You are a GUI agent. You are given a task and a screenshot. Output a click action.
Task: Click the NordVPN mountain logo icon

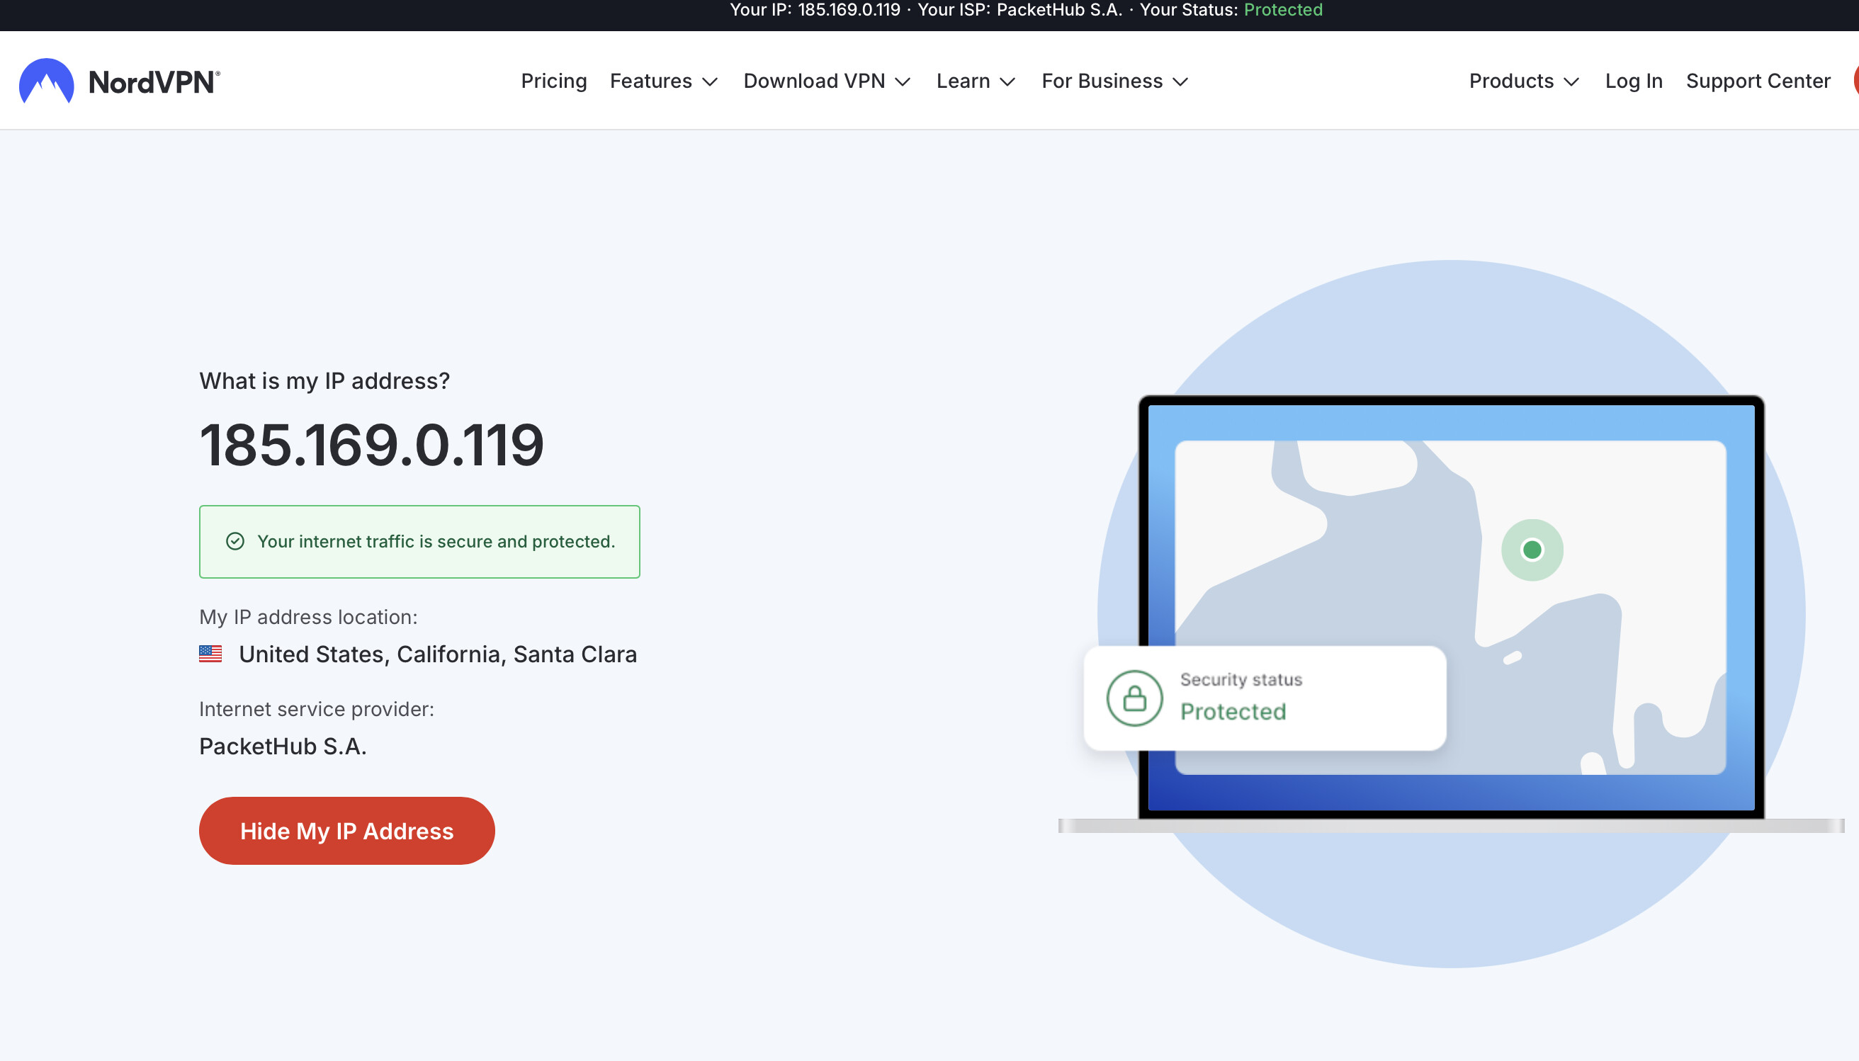[46, 81]
